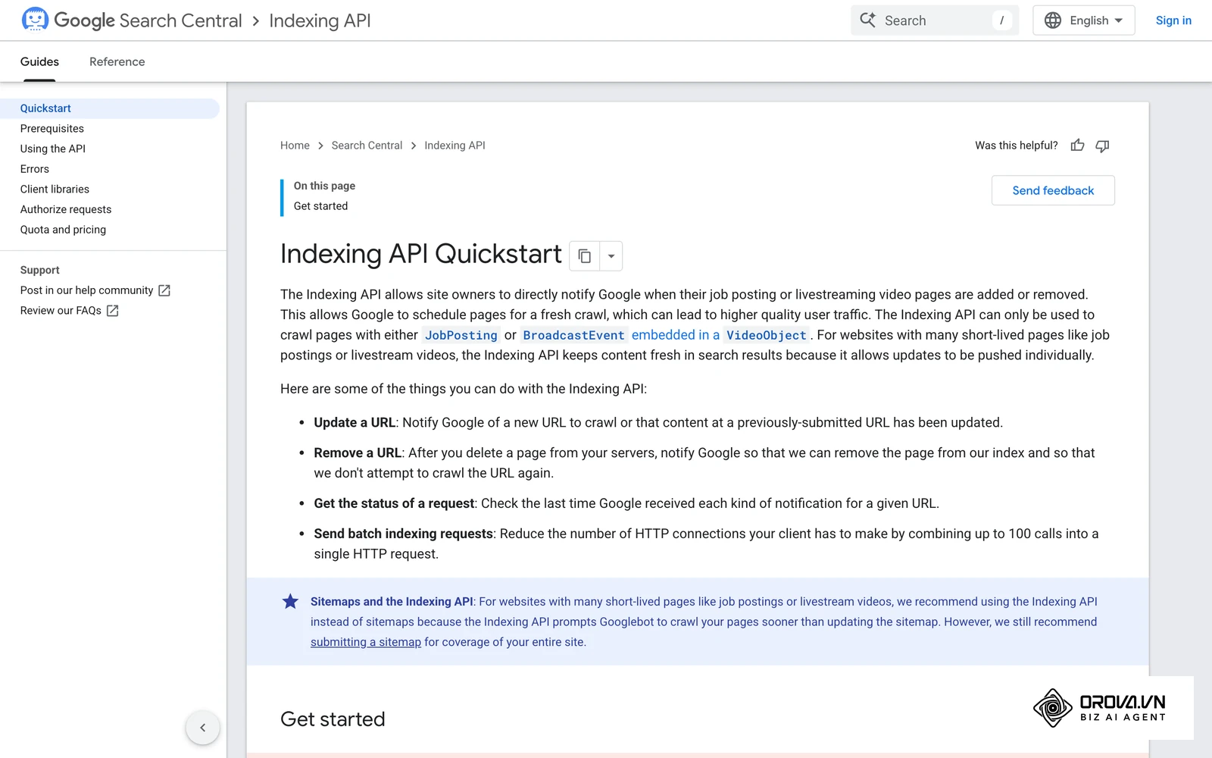Open the BroadcastEvent code link

[x=573, y=335]
